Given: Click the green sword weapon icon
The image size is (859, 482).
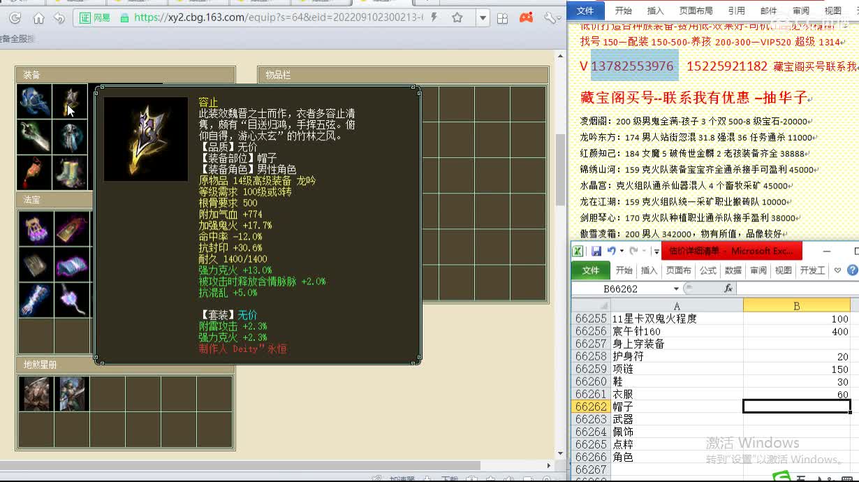Looking at the screenshot, I should pos(35,138).
